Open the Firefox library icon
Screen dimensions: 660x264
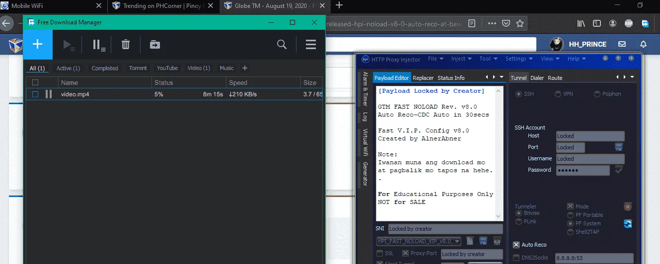coord(581,23)
